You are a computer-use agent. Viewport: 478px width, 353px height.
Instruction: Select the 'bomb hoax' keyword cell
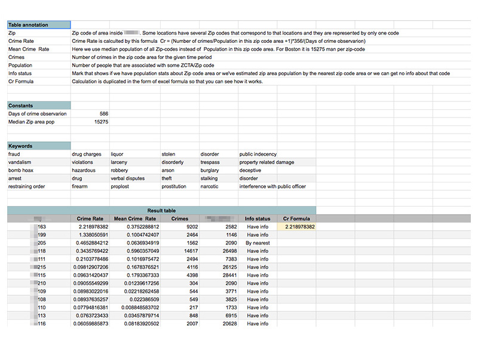pos(38,171)
